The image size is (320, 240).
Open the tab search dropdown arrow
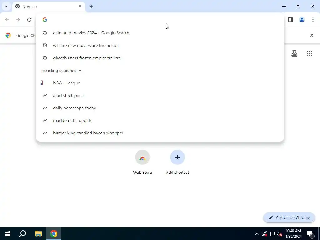coord(6,6)
